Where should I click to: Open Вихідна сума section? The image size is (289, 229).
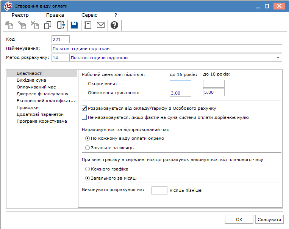pos(31,80)
